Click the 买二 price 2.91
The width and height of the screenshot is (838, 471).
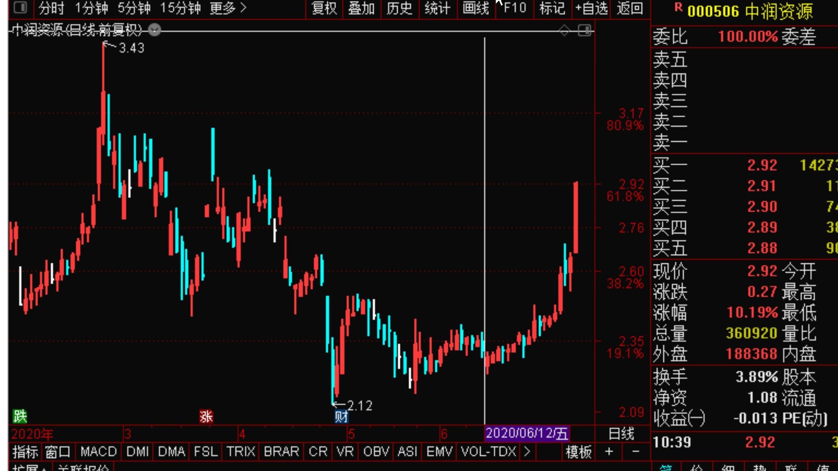(x=762, y=186)
